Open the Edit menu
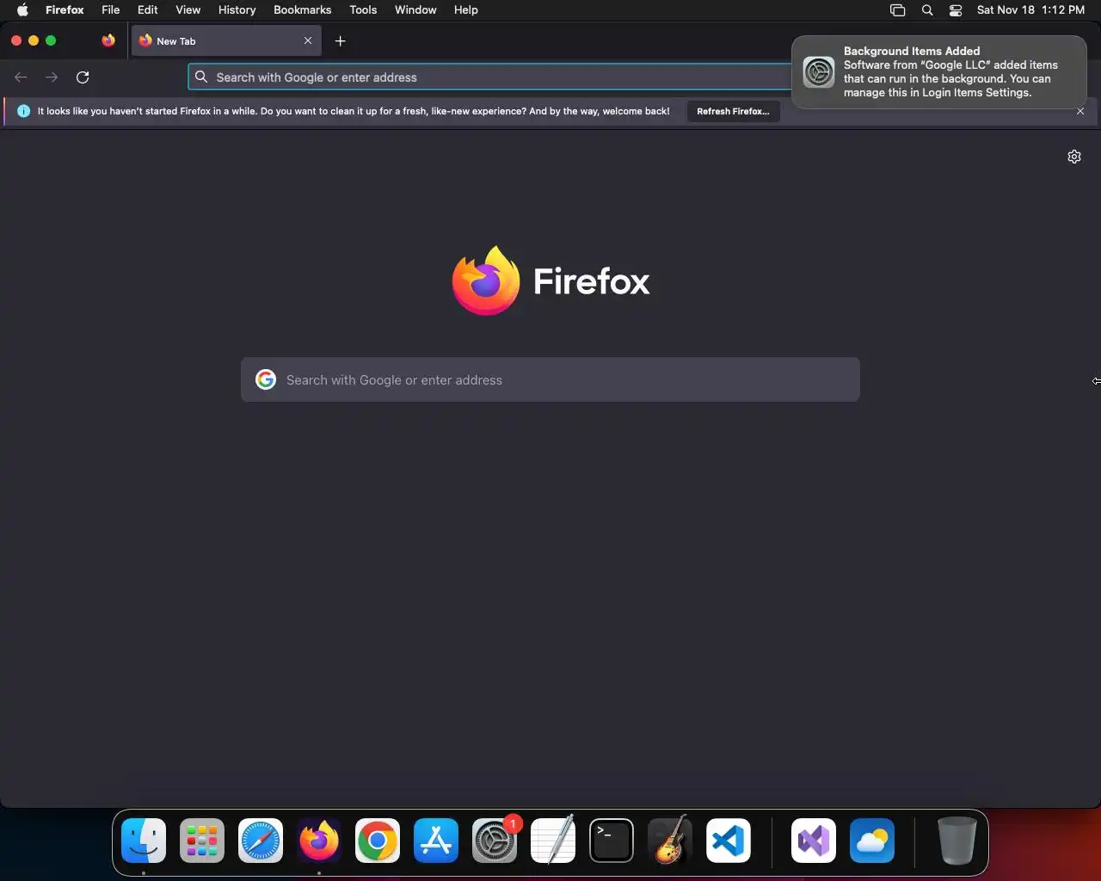This screenshot has height=881, width=1101. tap(148, 10)
